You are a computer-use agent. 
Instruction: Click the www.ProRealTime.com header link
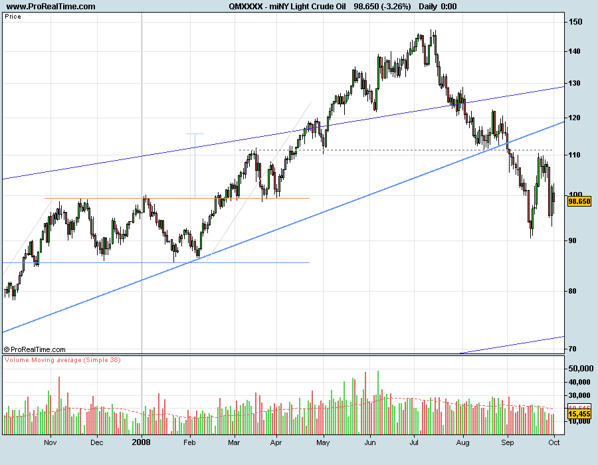pyautogui.click(x=50, y=7)
